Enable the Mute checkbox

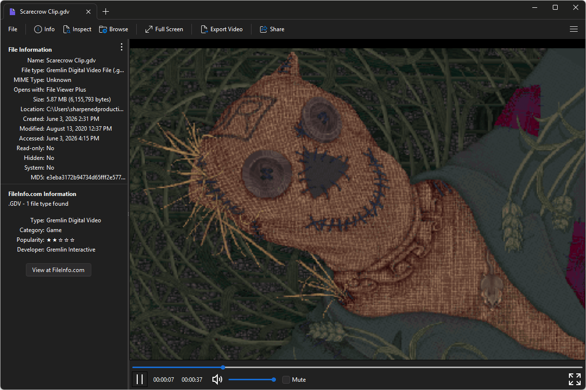tap(286, 379)
